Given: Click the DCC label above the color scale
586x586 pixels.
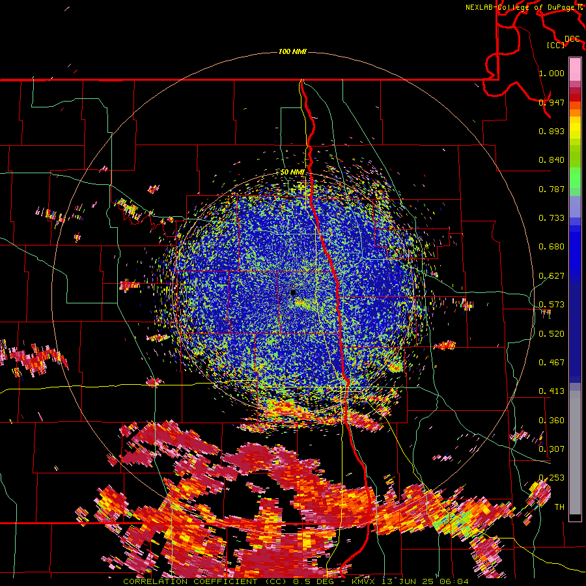Looking at the screenshot, I should coord(572,39).
